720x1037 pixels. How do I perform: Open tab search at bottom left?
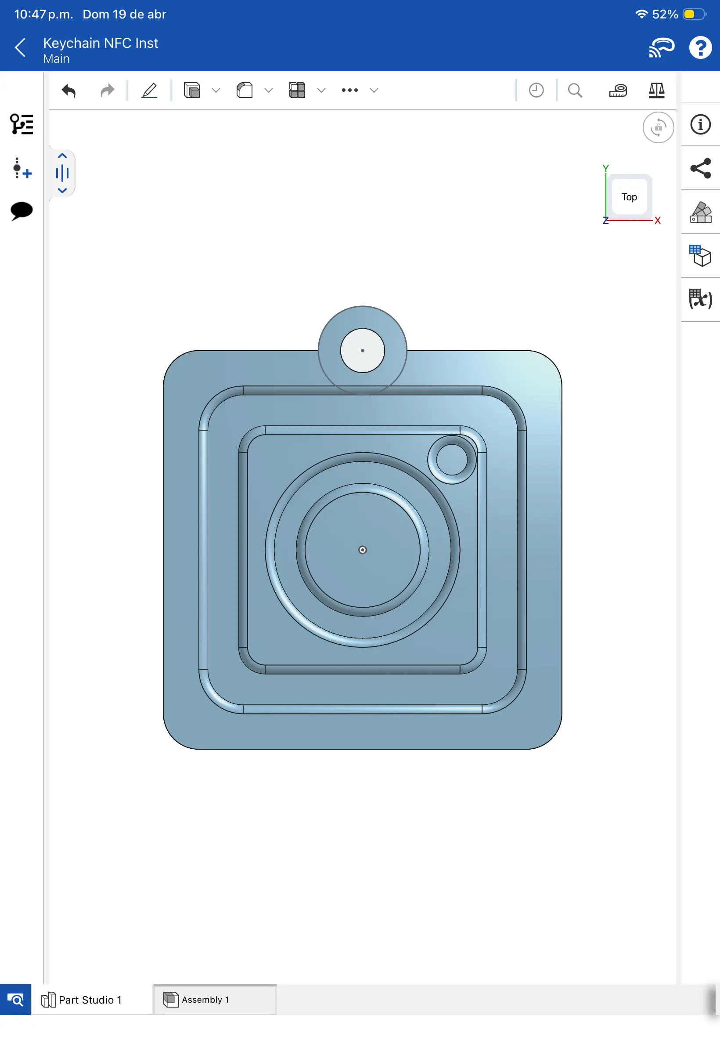point(15,1000)
